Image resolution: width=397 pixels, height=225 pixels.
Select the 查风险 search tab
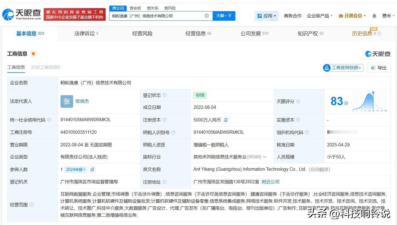[x=170, y=8]
